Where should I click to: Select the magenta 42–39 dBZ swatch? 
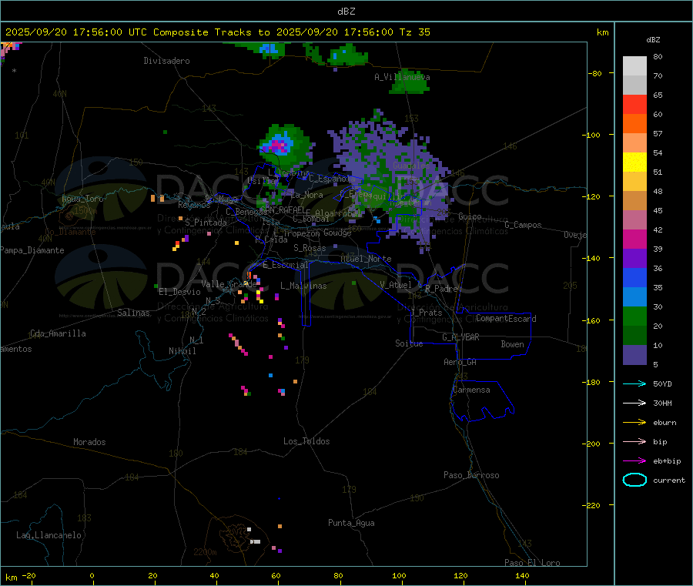click(634, 239)
